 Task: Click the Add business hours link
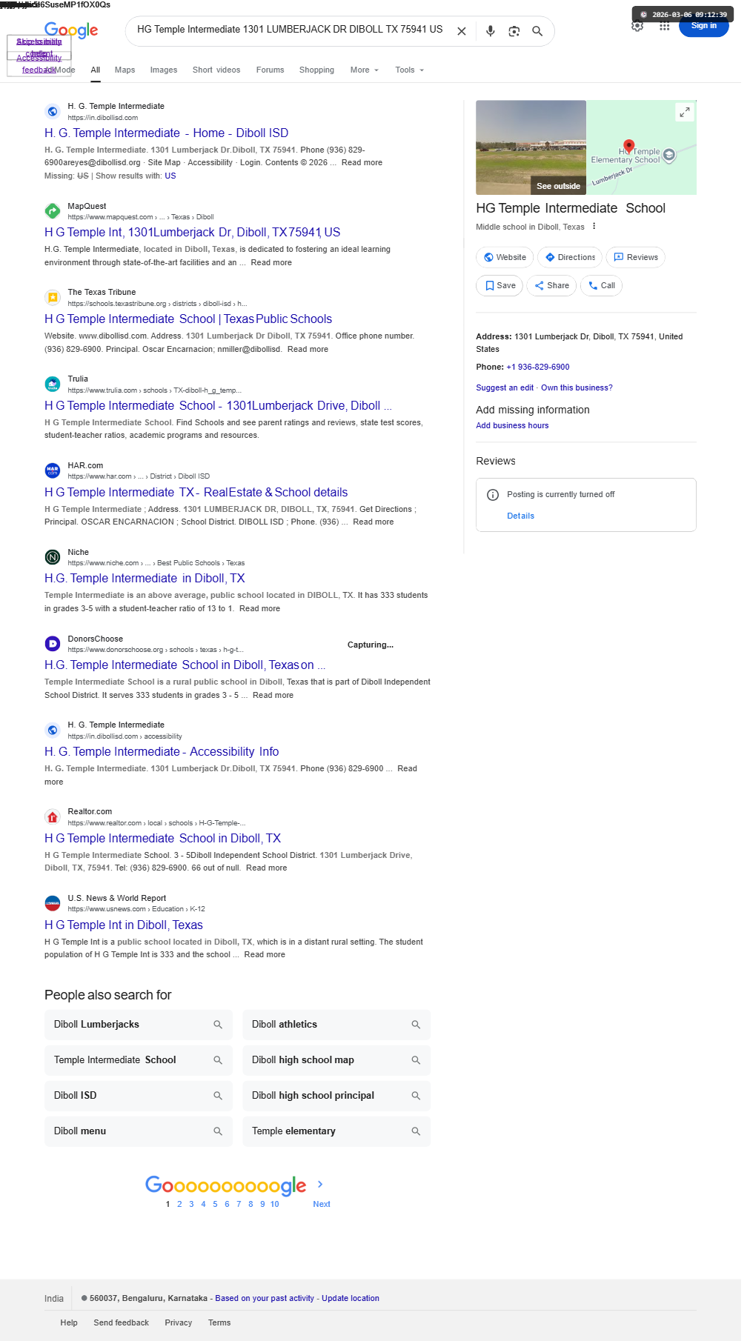coord(512,425)
